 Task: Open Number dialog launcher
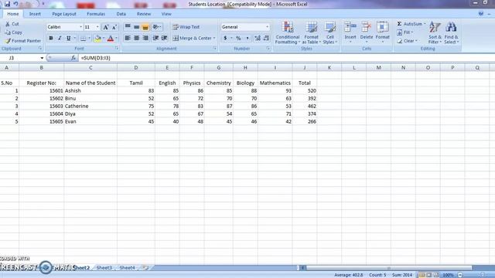[268, 49]
